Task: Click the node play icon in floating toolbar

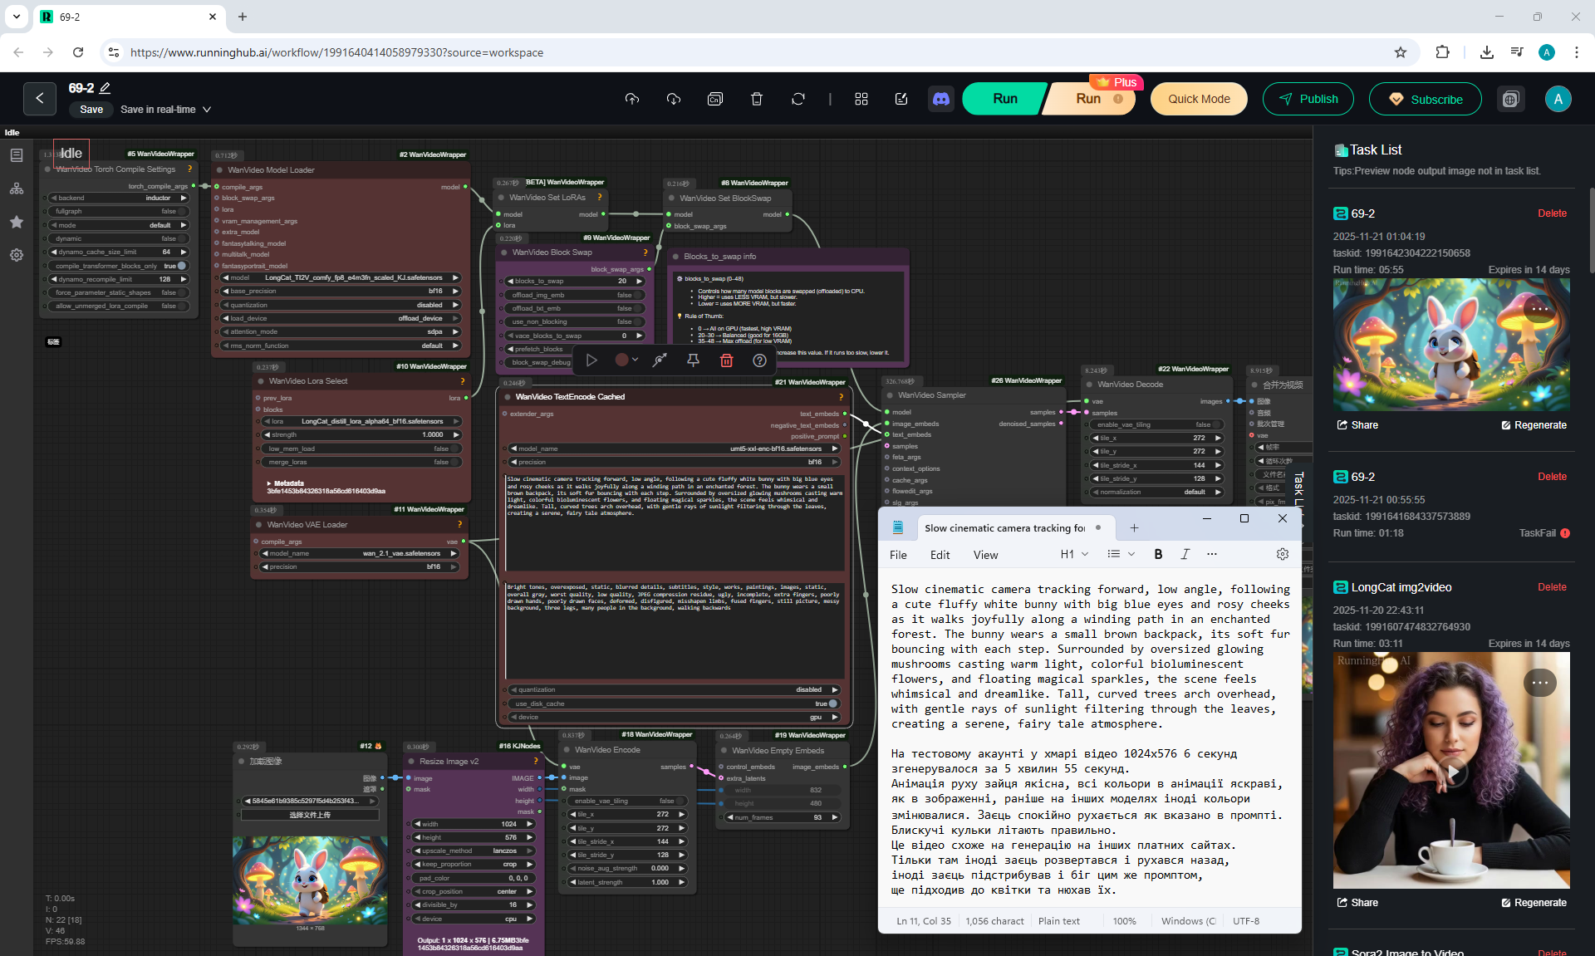Action: [x=591, y=360]
